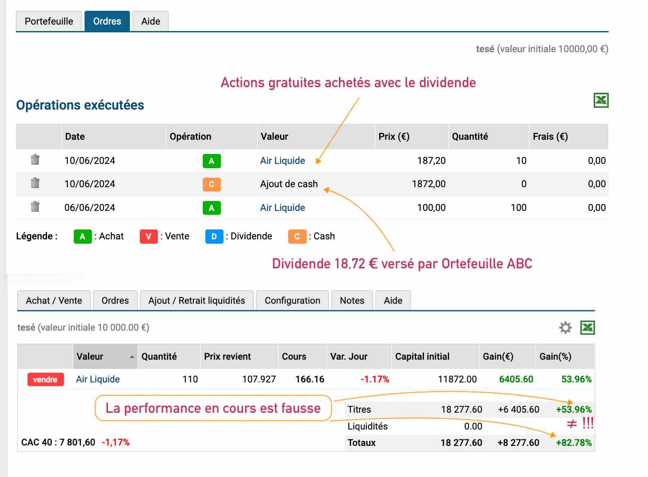Viewport: 648px width, 477px height.
Task: Export executed operations to Excel
Action: (x=601, y=100)
